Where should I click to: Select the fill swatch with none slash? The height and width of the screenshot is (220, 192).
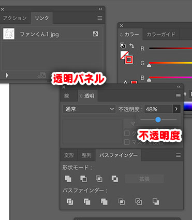[x=123, y=54]
